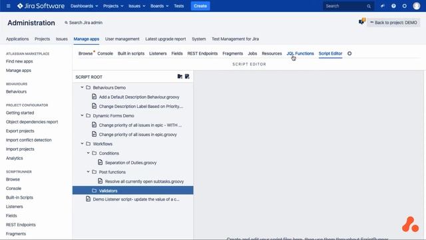
Task: Open the REST Endpoints tab
Action: point(202,53)
